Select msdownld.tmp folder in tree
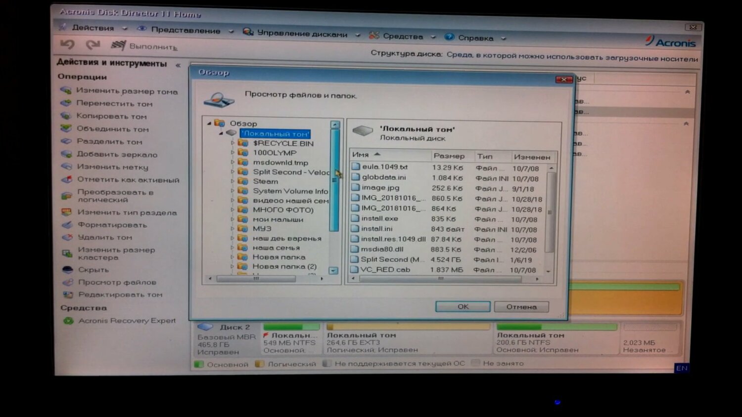 point(280,162)
